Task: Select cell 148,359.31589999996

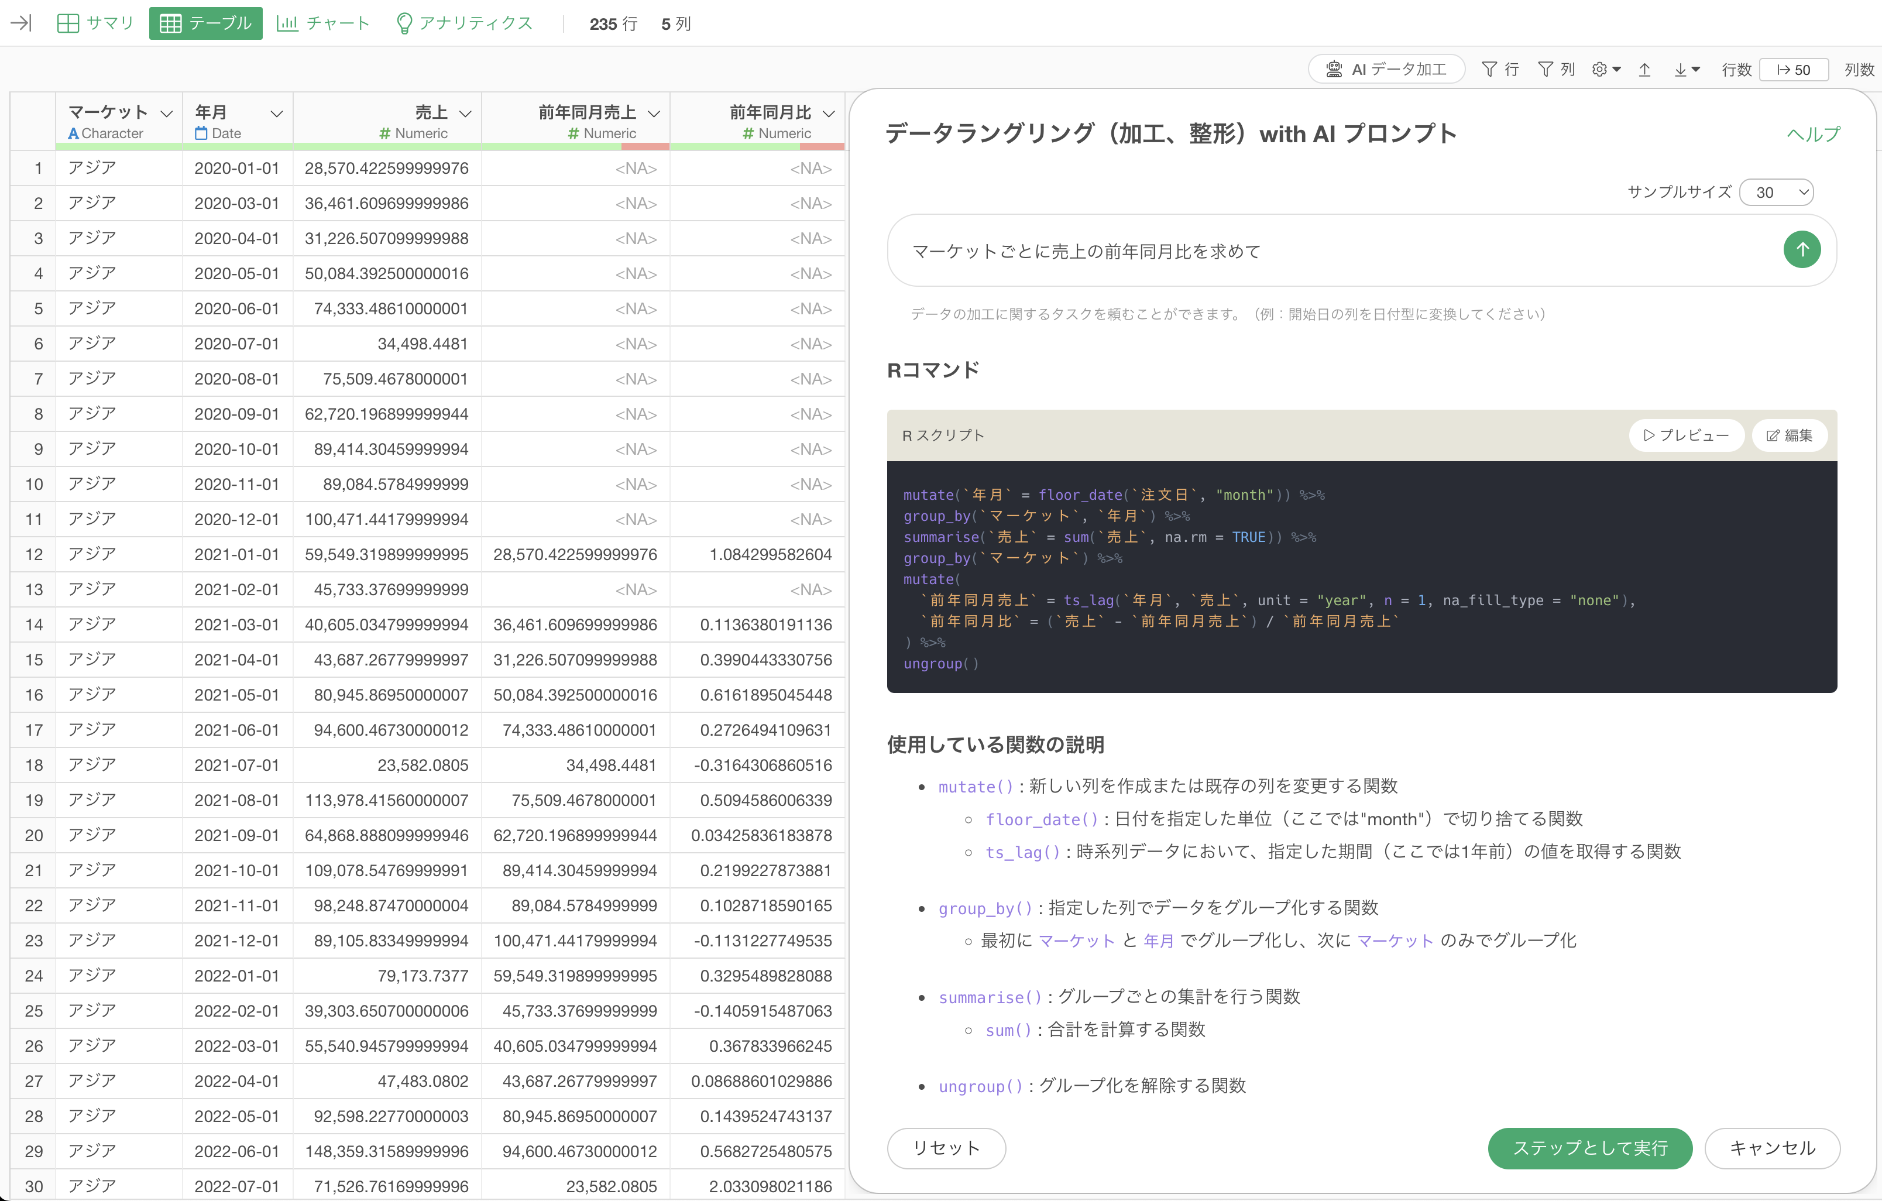Action: [x=387, y=1151]
